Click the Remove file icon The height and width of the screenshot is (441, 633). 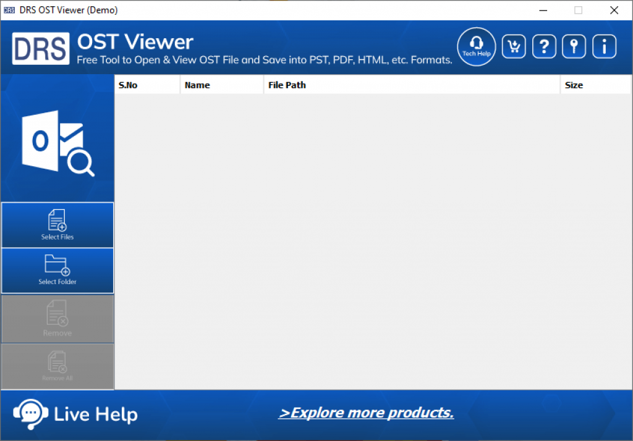pyautogui.click(x=57, y=318)
